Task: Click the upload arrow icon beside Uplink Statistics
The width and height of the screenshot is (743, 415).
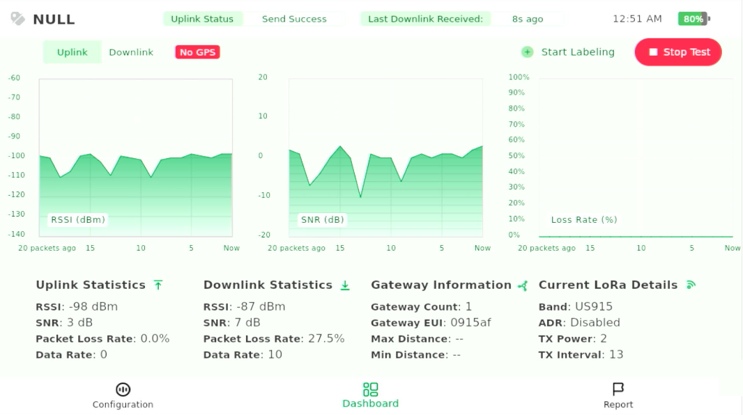Action: point(158,285)
